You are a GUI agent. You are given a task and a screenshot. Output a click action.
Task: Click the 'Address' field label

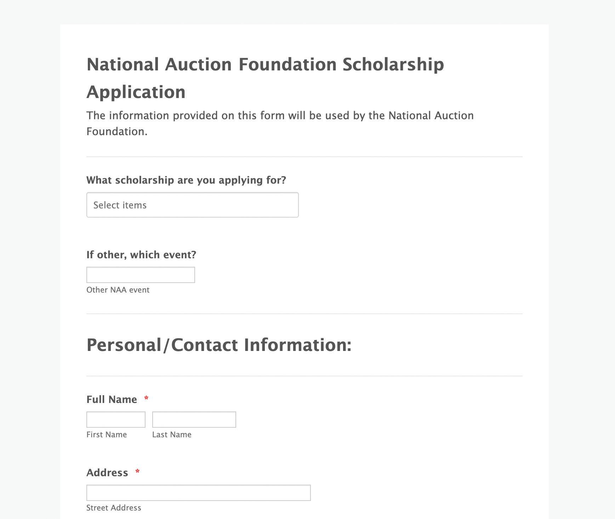click(107, 473)
